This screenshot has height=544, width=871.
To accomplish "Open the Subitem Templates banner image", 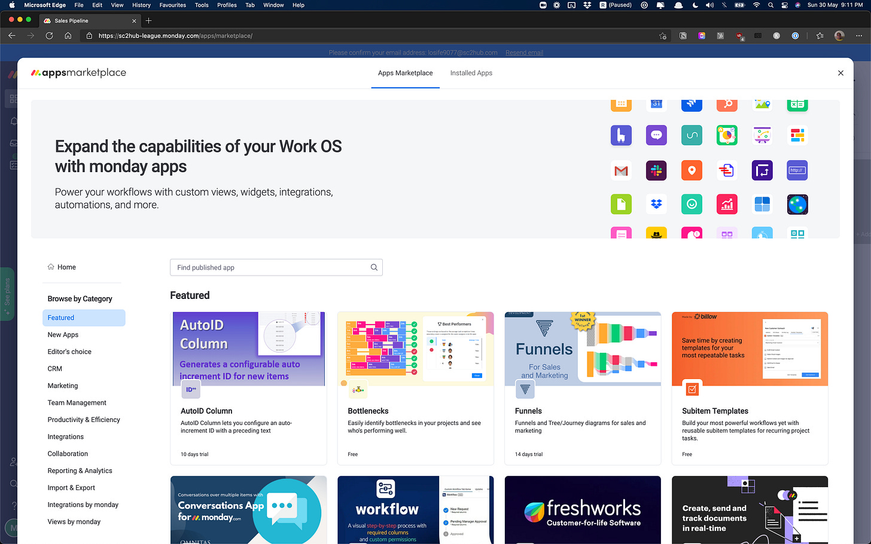I will [750, 349].
